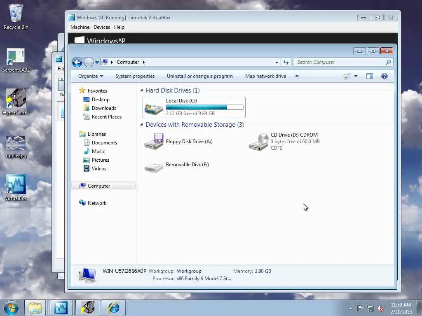422x316 pixels.
Task: Show more toolbar commands chevron
Action: click(297, 76)
